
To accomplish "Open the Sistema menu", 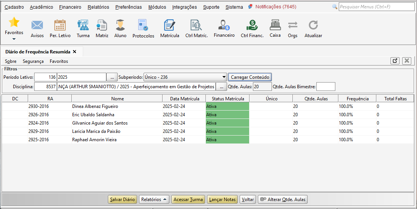I will 234,7.
